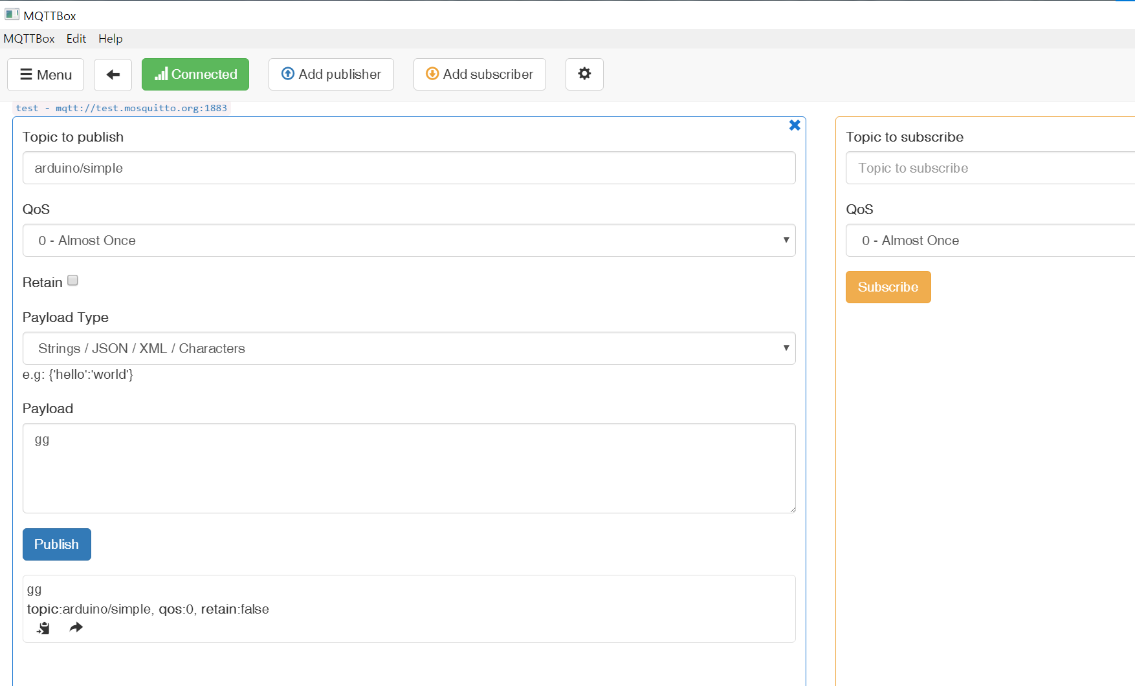Click the MQTTBox title bar app icon
The width and height of the screenshot is (1135, 686).
(x=12, y=14)
